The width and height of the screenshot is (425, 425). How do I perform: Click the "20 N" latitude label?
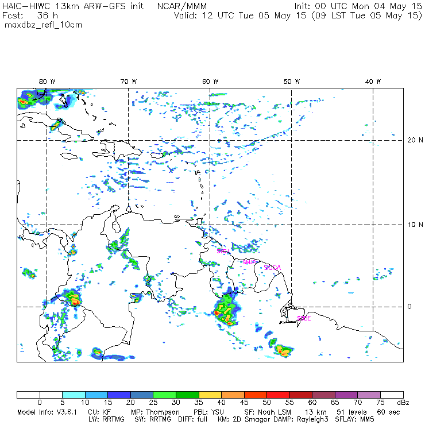click(415, 140)
